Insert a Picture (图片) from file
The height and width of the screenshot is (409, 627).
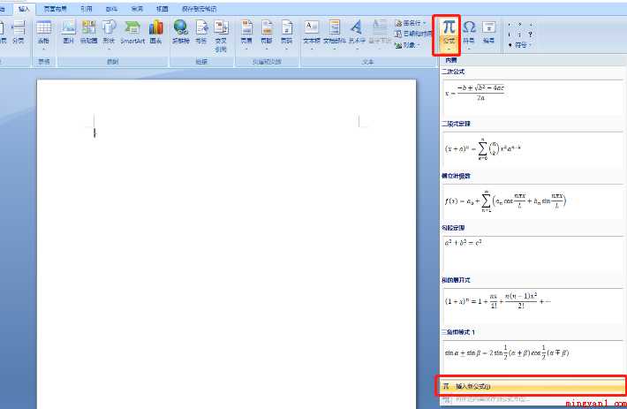[x=68, y=33]
